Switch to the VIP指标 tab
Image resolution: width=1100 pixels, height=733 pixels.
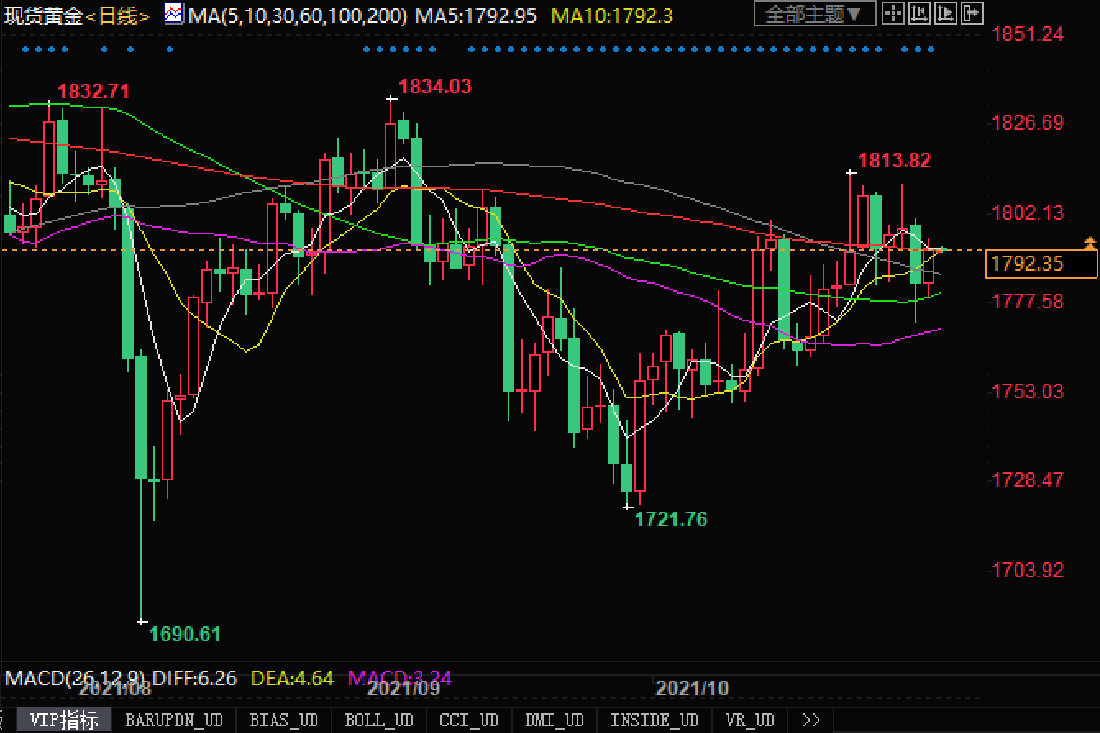tap(64, 721)
